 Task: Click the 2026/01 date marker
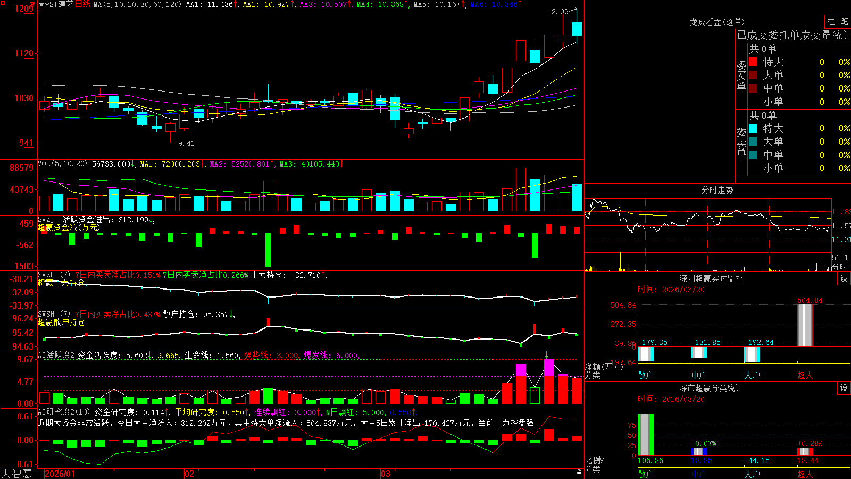coord(60,474)
